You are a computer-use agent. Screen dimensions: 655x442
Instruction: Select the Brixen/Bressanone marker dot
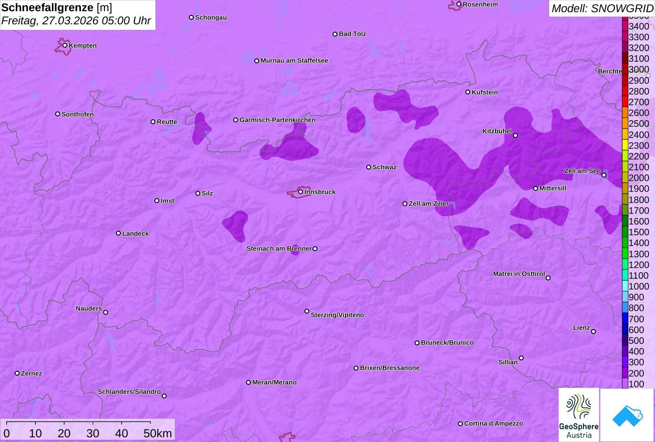pos(356,368)
